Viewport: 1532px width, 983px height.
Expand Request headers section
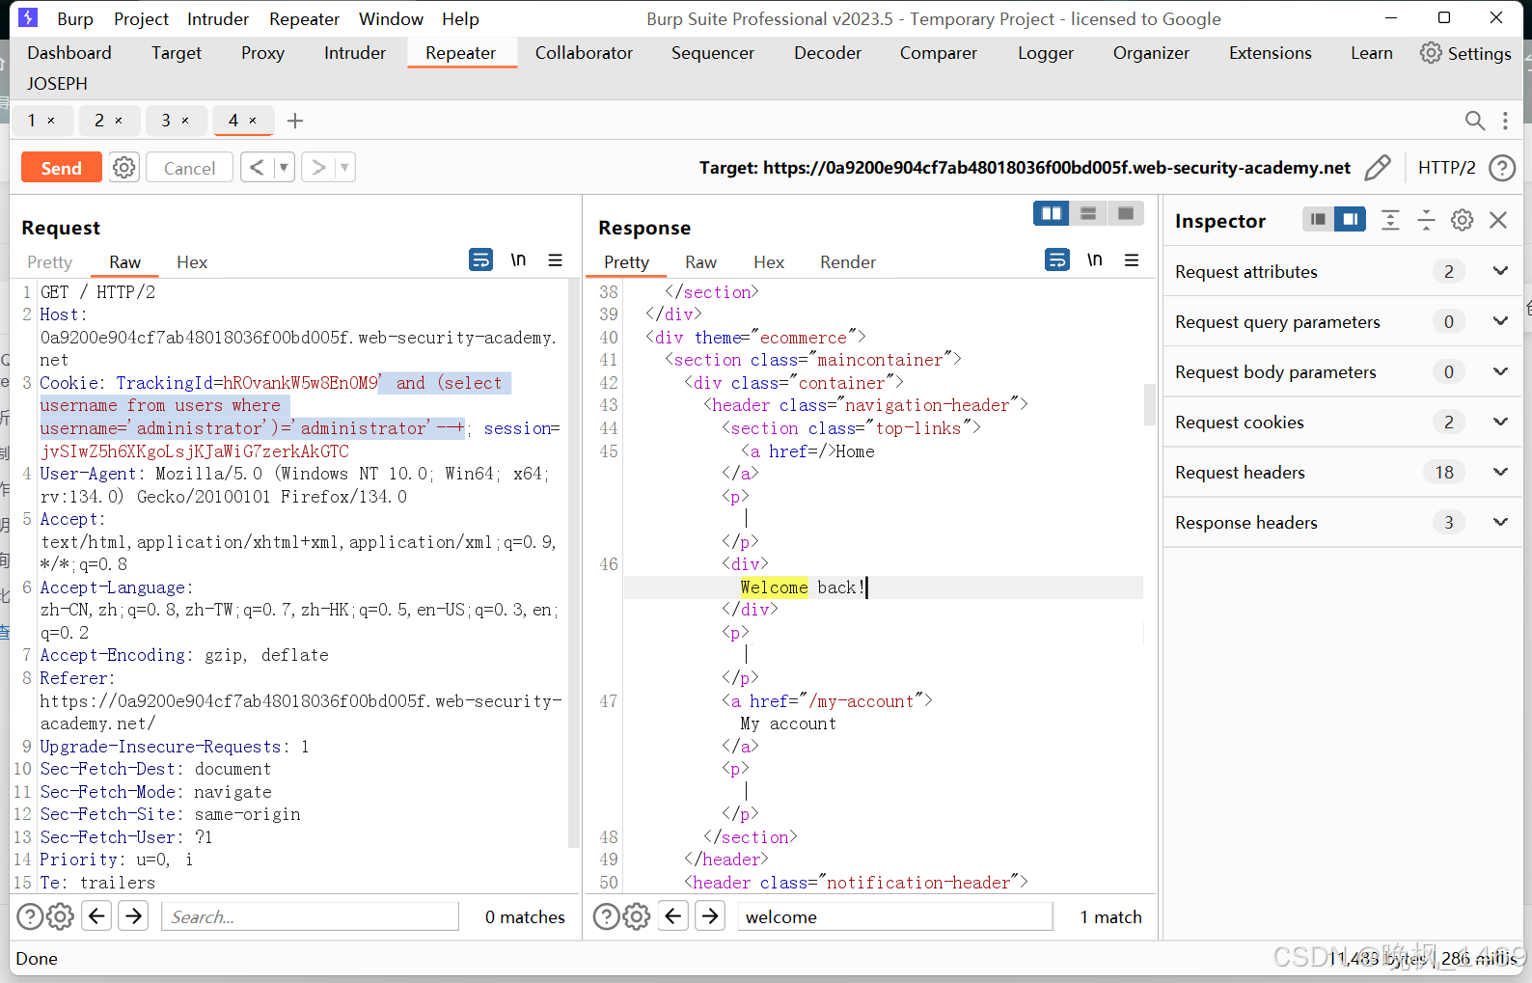pyautogui.click(x=1500, y=472)
